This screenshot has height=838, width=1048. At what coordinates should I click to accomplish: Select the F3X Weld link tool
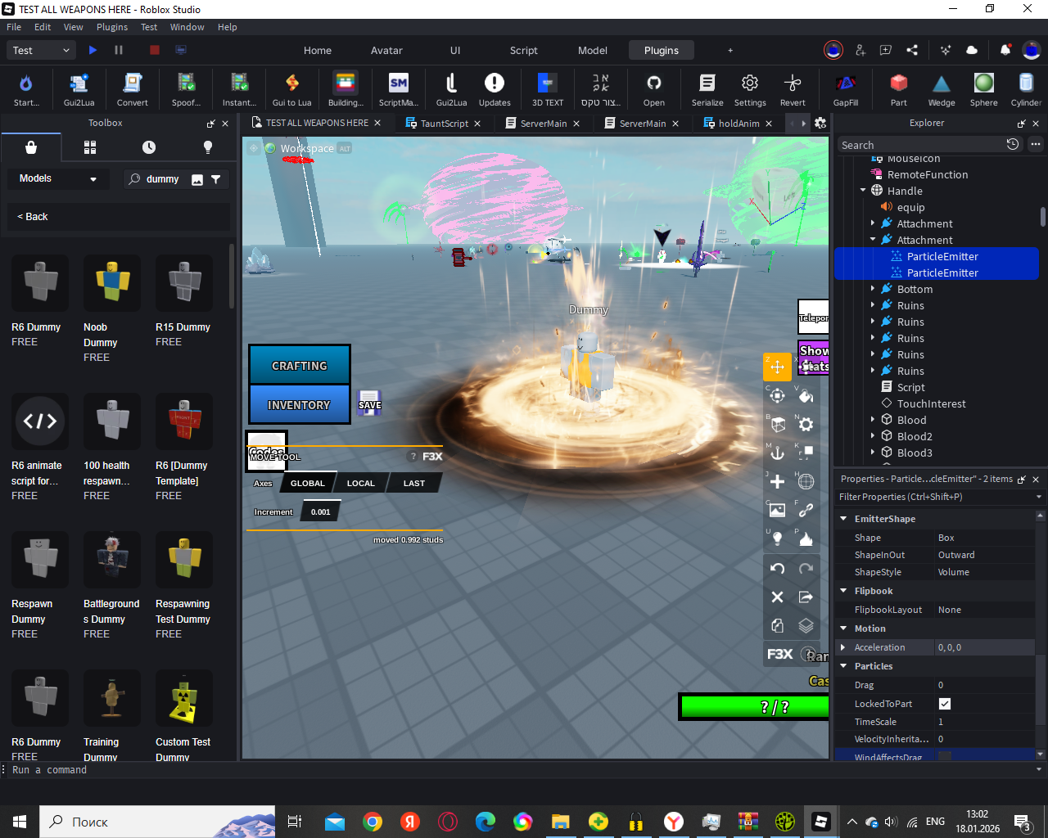[806, 510]
